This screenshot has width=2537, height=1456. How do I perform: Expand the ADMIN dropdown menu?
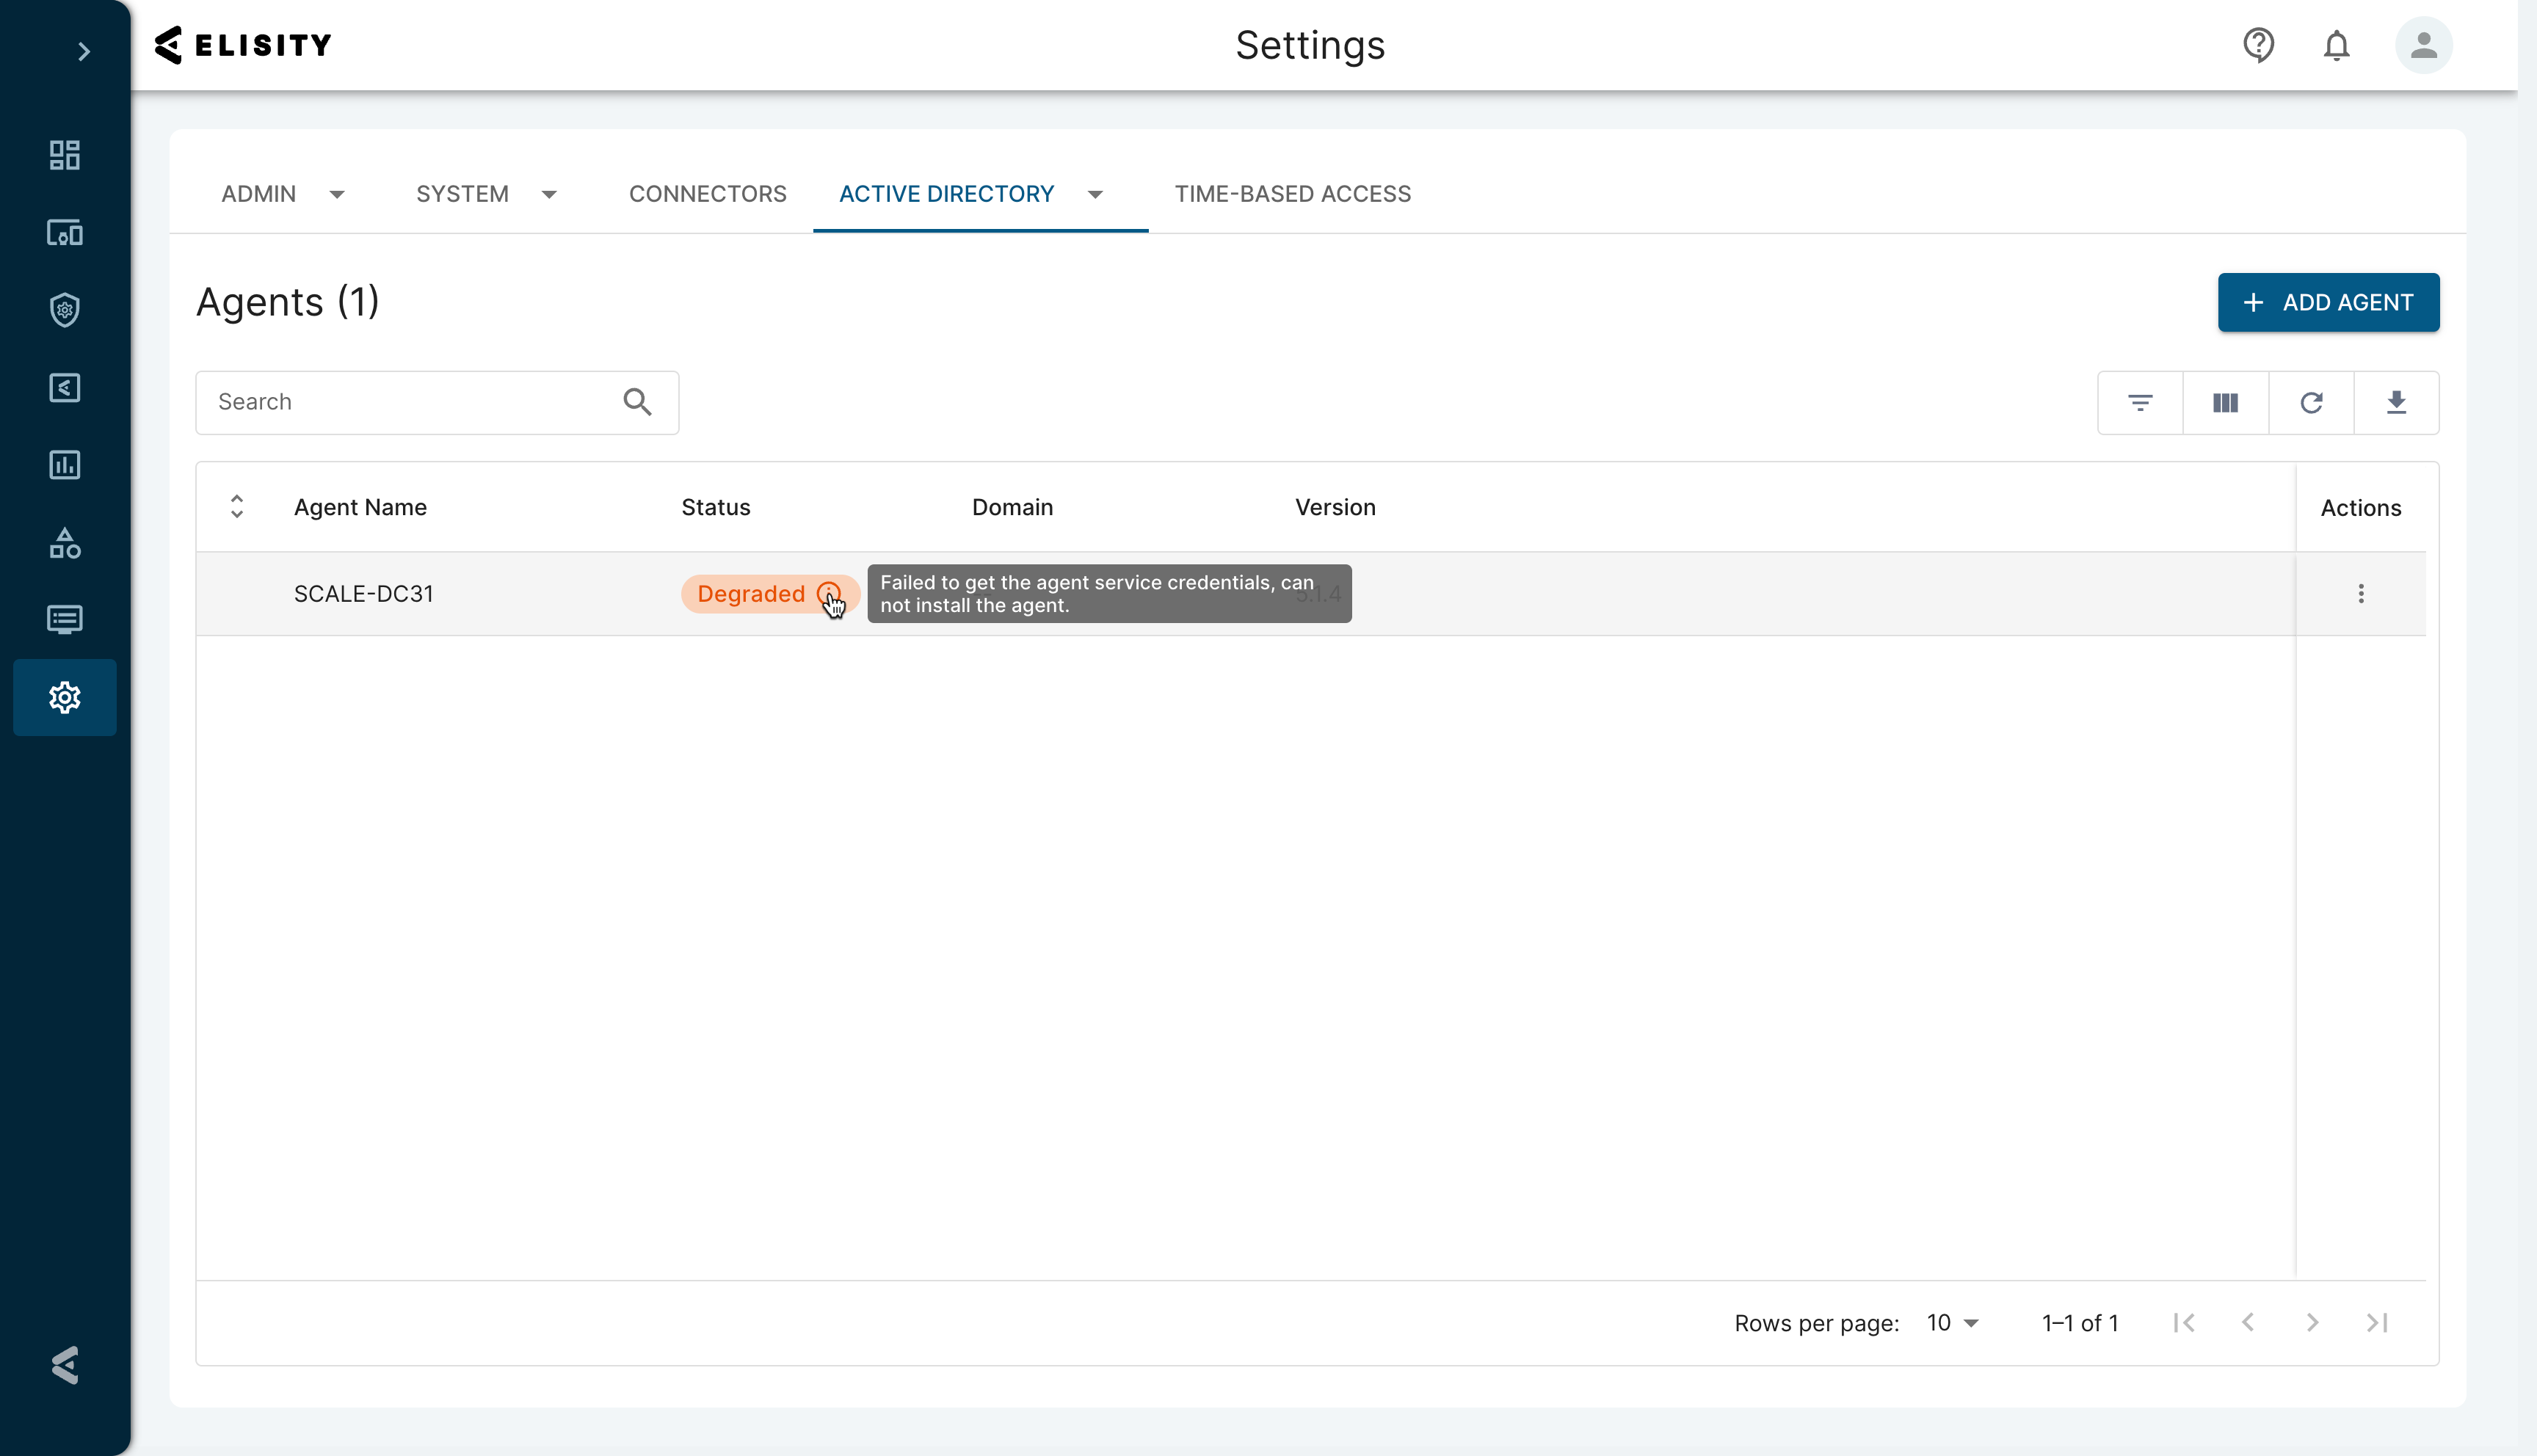tap(337, 194)
